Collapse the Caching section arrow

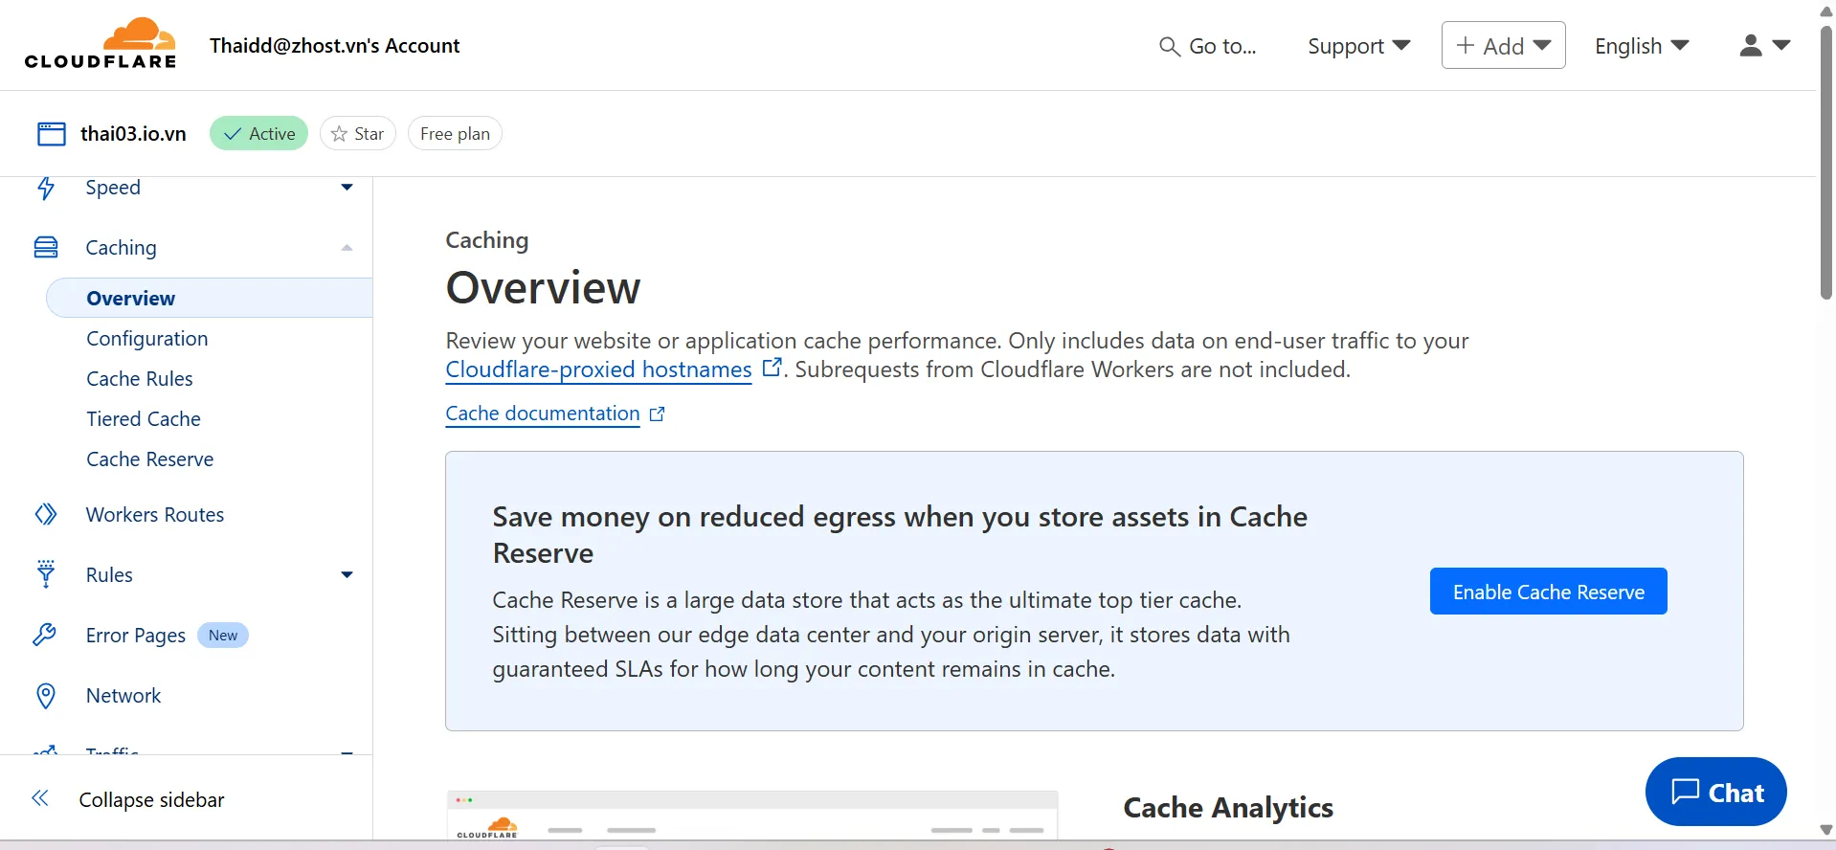(x=347, y=248)
